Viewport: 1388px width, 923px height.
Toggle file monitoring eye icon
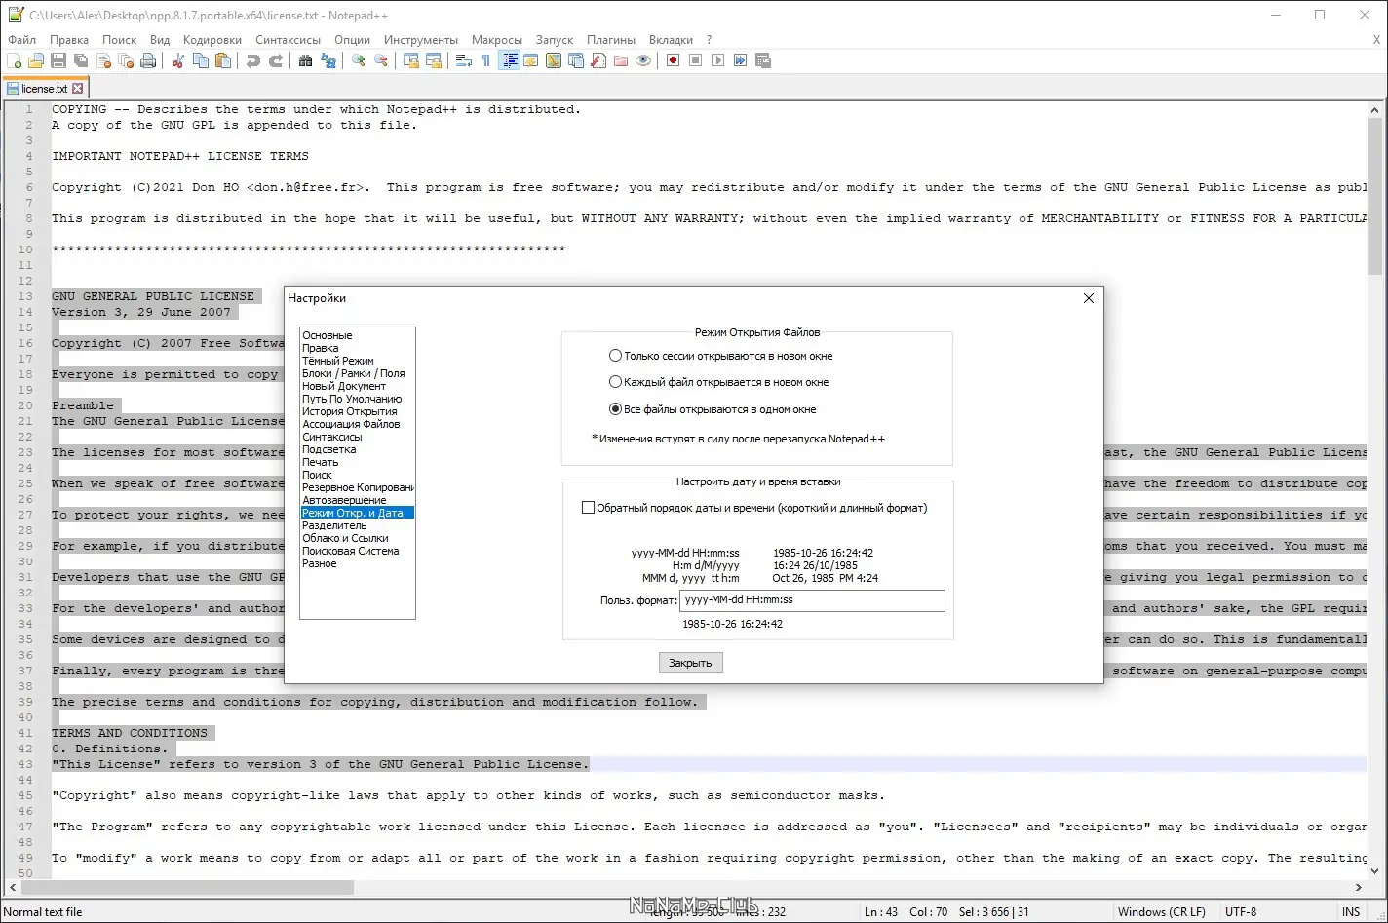643,60
